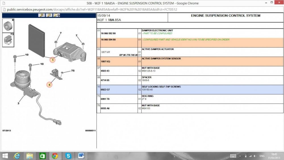Click the page document icon in address bar
Screen dimensions: 284x160
pos(5,10)
